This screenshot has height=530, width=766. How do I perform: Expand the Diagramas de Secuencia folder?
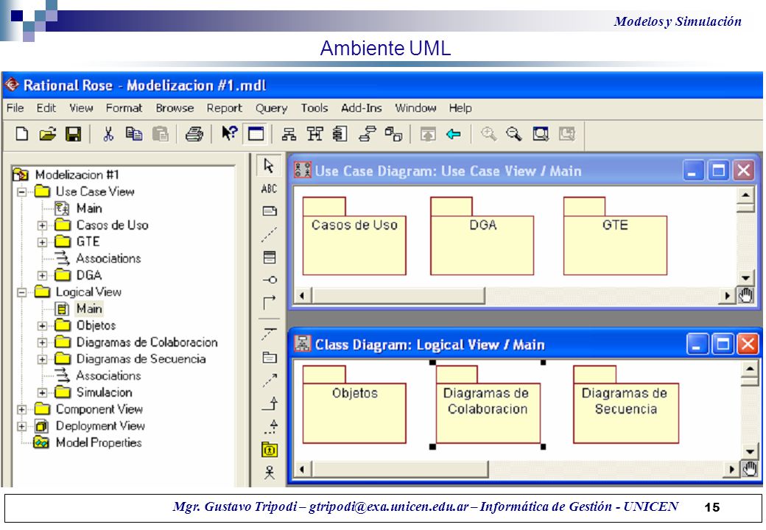pos(42,359)
